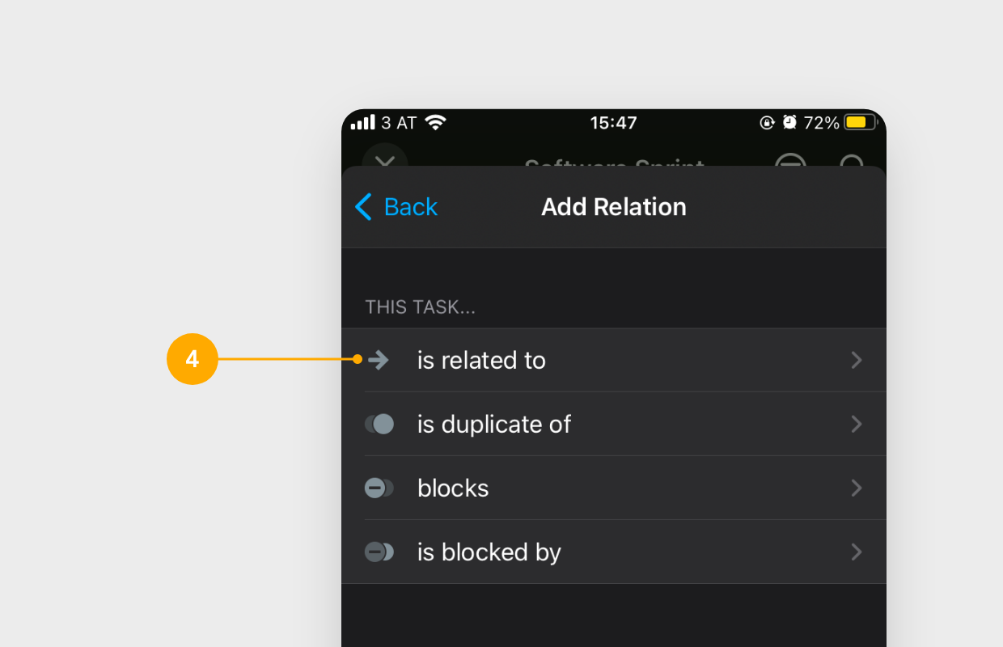Tap the blocks relation icon
The height and width of the screenshot is (647, 1003).
tap(379, 488)
